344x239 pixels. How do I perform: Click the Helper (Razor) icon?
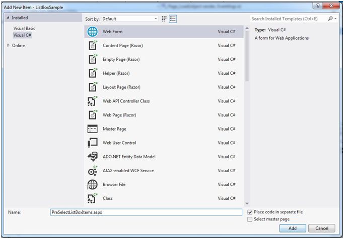point(93,73)
